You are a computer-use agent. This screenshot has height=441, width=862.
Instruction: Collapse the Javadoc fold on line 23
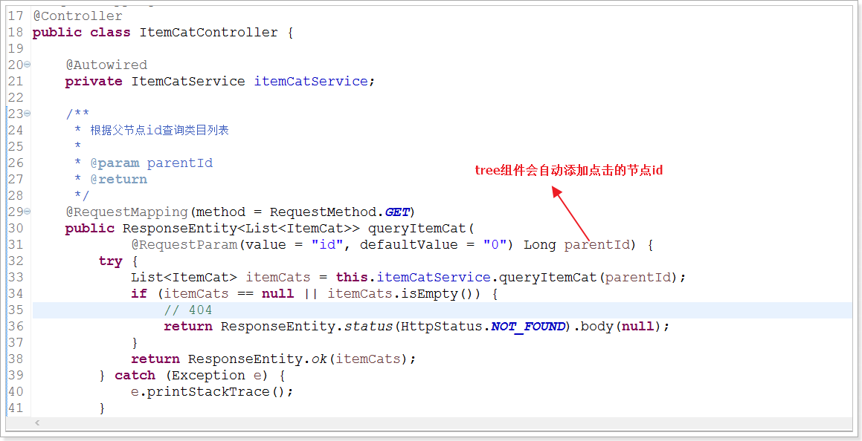27,114
